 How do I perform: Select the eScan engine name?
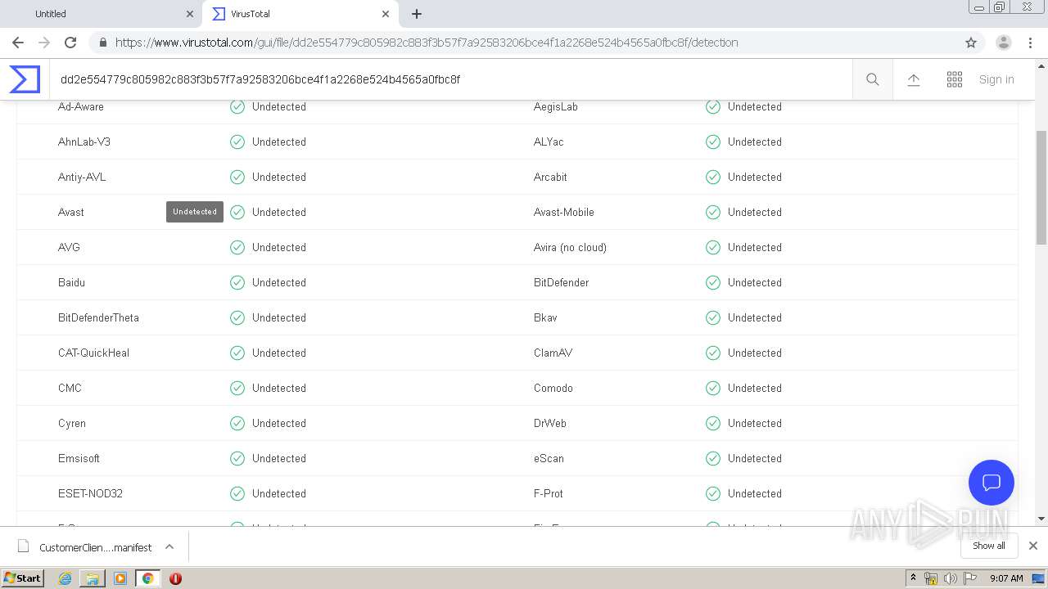pos(549,458)
